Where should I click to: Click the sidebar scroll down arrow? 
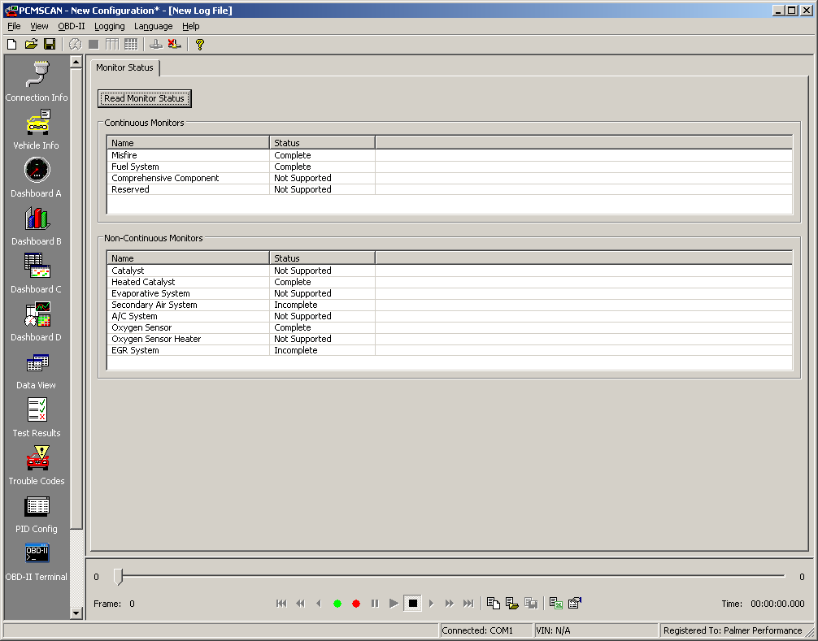(x=76, y=613)
